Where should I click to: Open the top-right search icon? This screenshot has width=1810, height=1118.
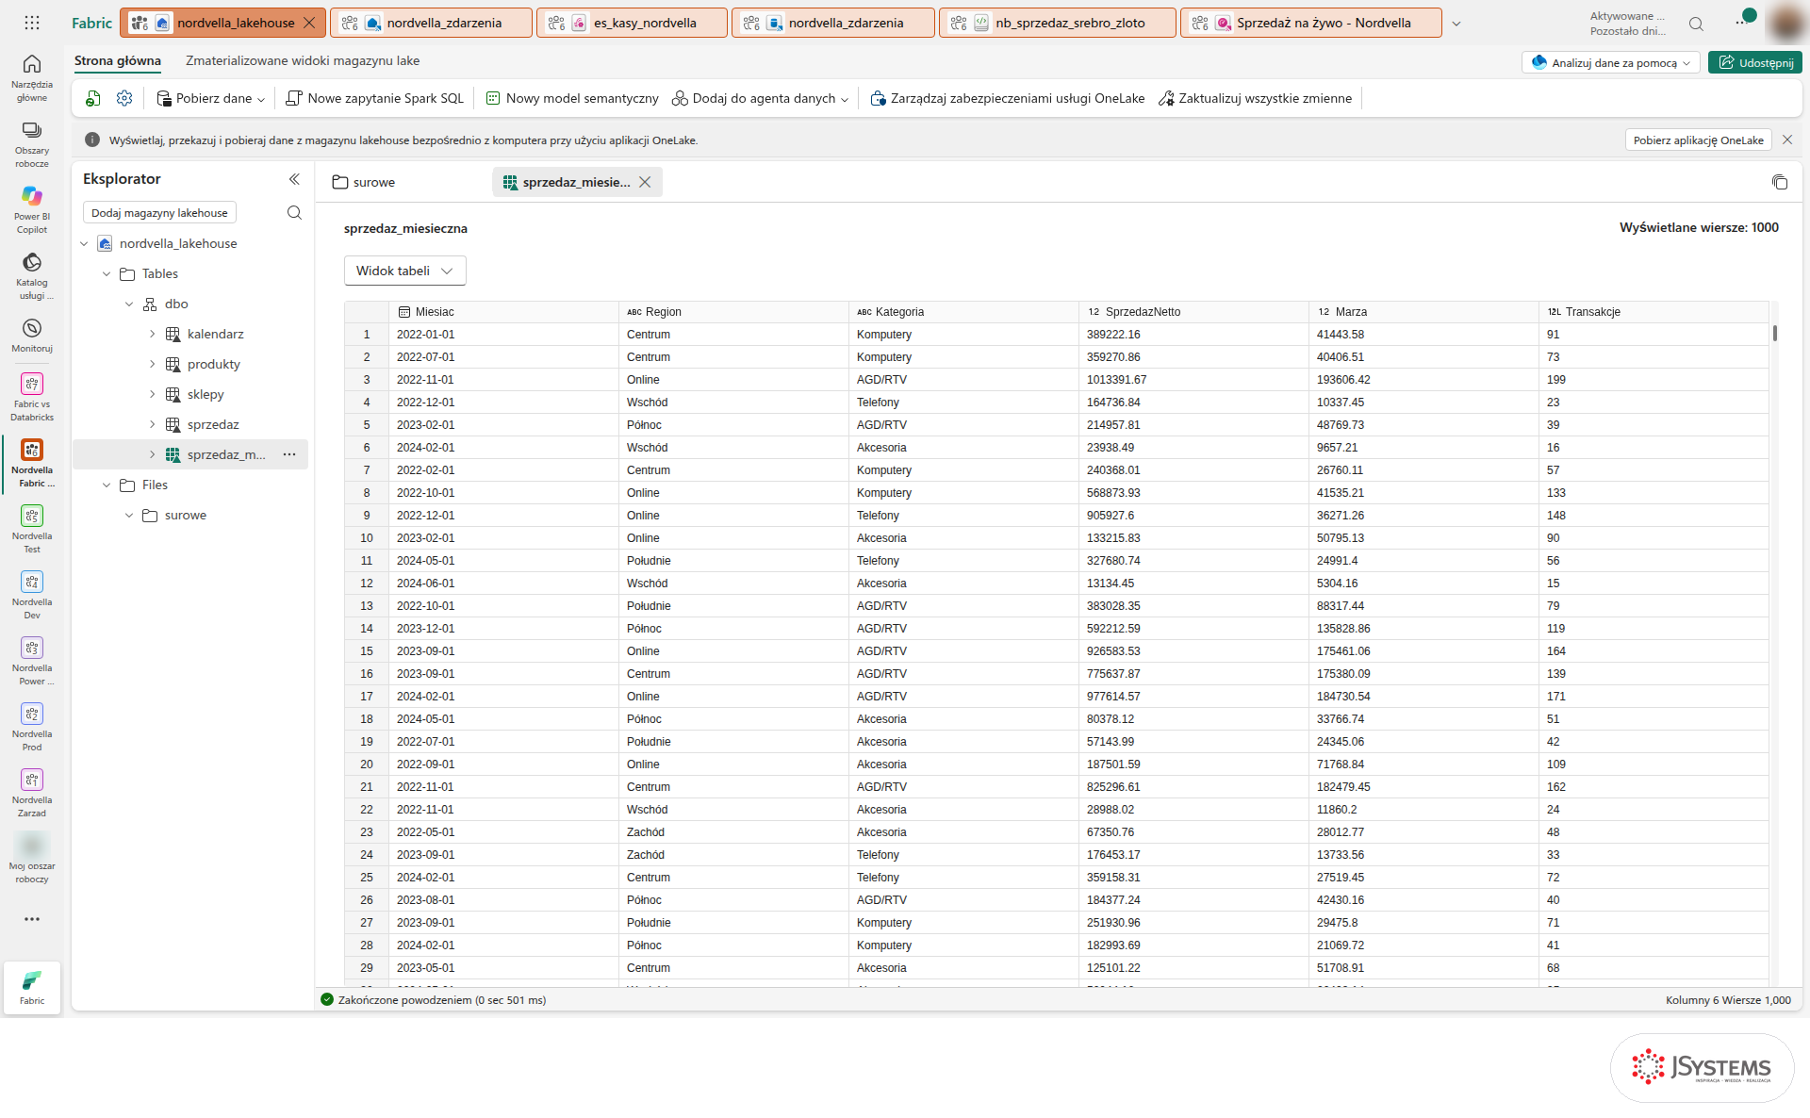(x=1696, y=24)
